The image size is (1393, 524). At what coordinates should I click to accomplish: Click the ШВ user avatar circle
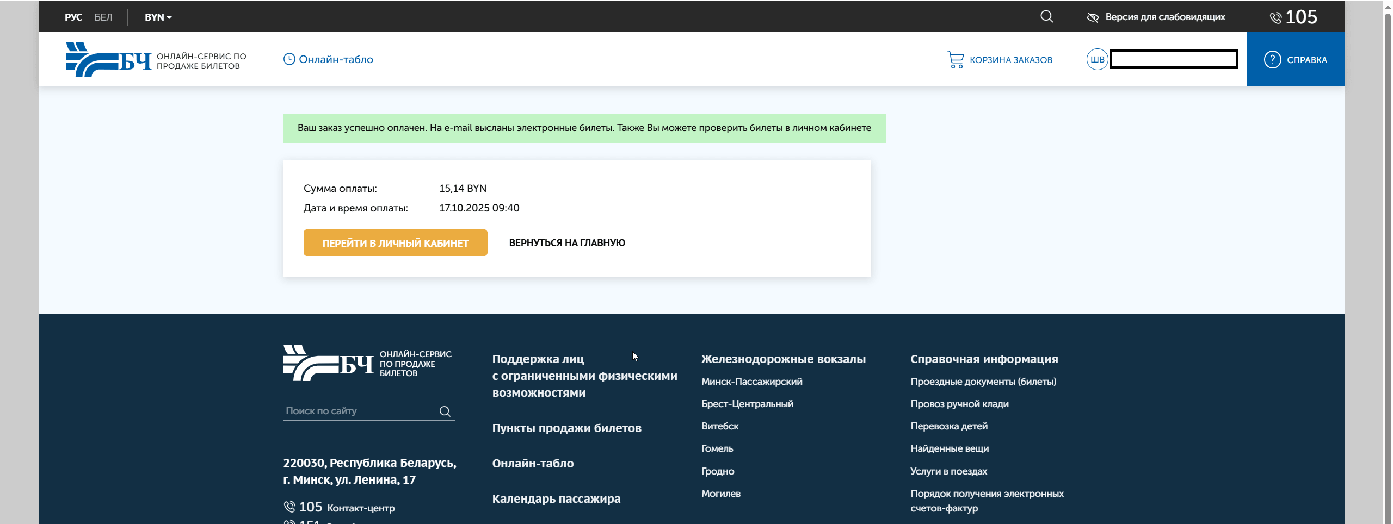[x=1097, y=59]
